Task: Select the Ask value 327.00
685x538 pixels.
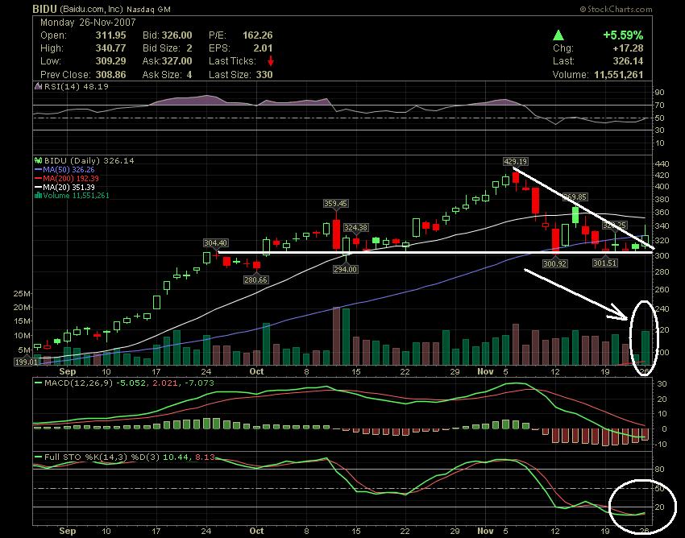Action: (176, 61)
